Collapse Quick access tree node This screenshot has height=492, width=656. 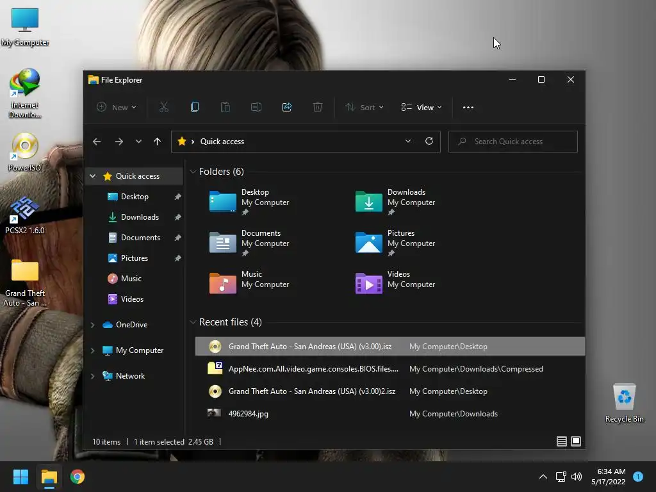[x=92, y=176]
